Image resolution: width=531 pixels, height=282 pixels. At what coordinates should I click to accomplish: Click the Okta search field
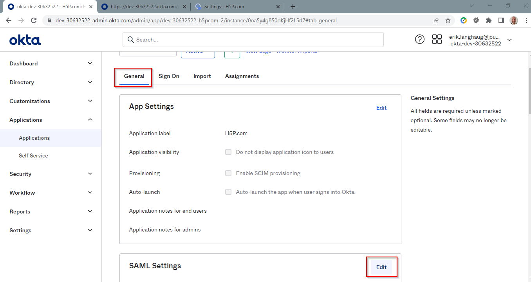point(253,40)
